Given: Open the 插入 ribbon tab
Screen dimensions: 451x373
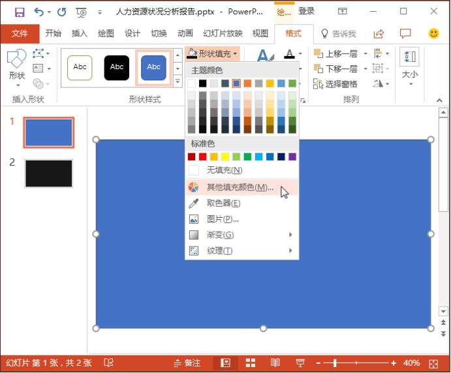Looking at the screenshot, I should tap(79, 34).
